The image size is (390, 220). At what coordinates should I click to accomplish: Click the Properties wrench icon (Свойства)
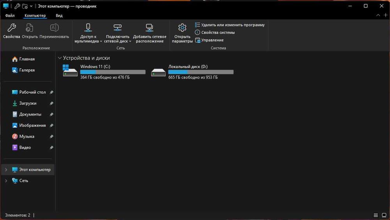[x=11, y=28]
